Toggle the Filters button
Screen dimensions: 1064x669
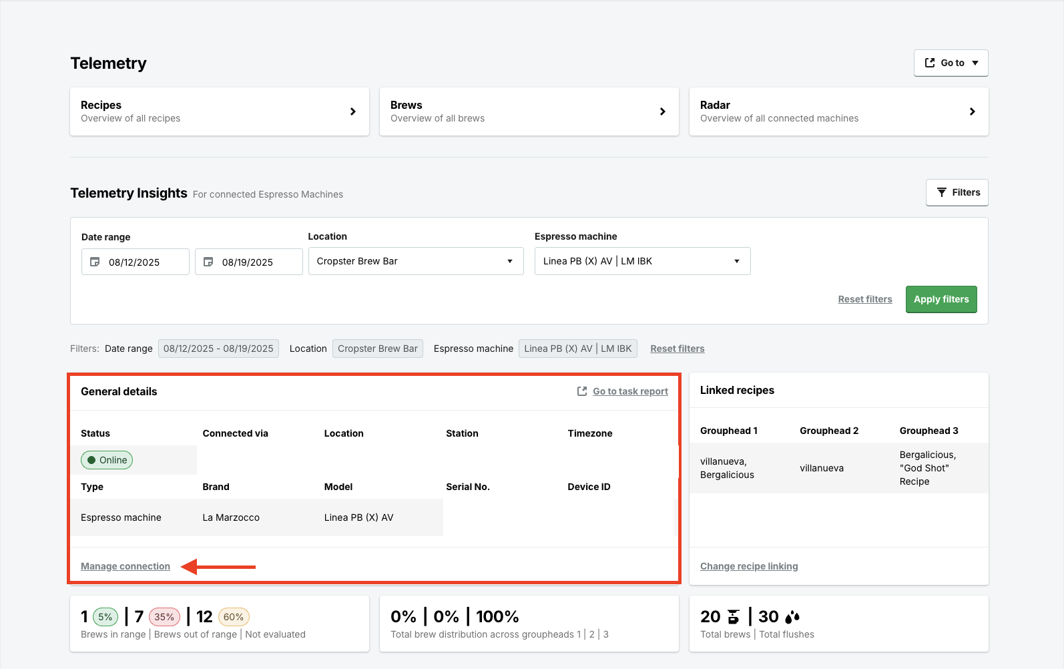[x=957, y=192]
